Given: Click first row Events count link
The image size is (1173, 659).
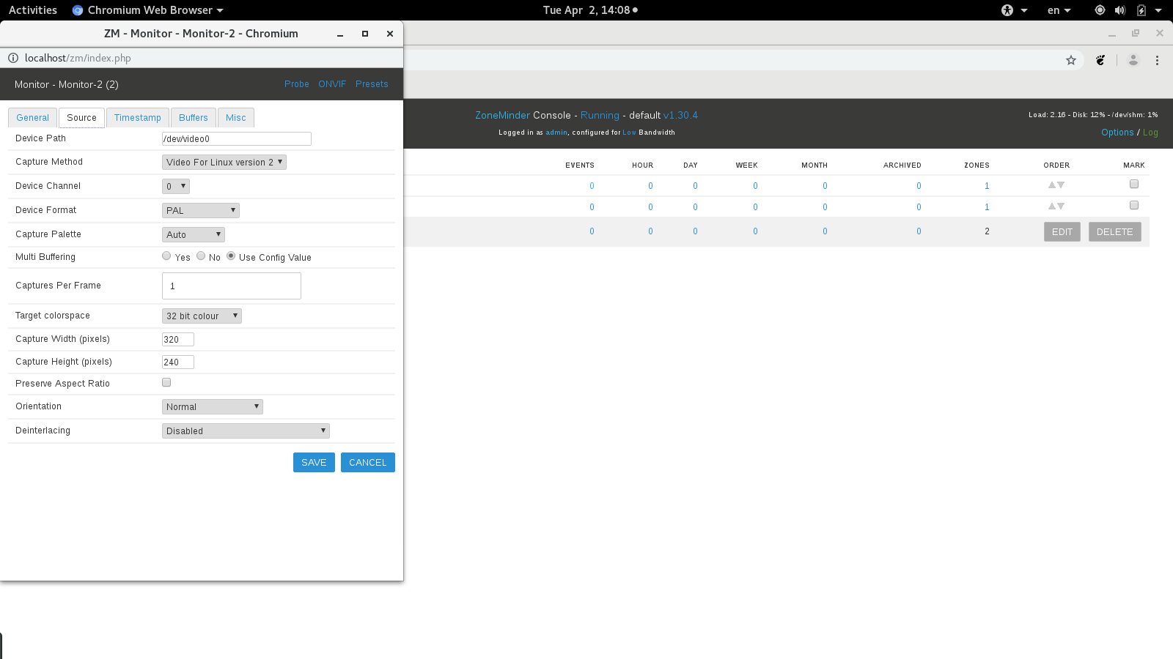Looking at the screenshot, I should click(592, 186).
